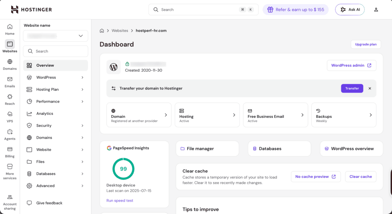Click the gift icon in refer banner
392x214 pixels.
(x=270, y=10)
